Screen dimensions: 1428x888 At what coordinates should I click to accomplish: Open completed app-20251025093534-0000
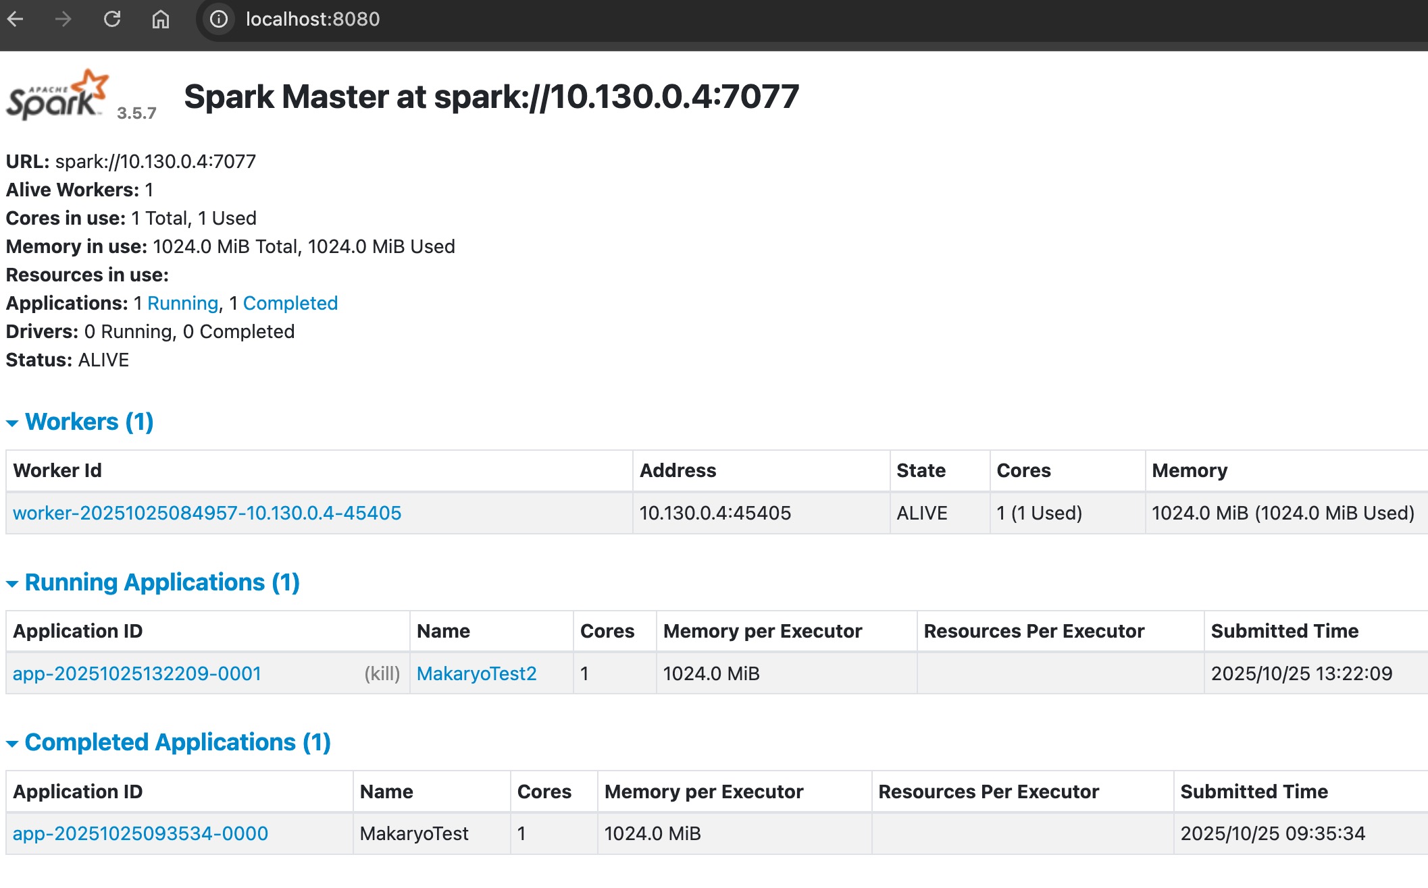point(141,833)
